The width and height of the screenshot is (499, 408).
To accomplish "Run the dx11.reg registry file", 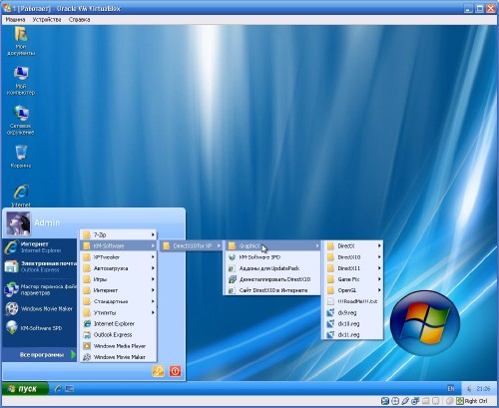I will (x=353, y=334).
